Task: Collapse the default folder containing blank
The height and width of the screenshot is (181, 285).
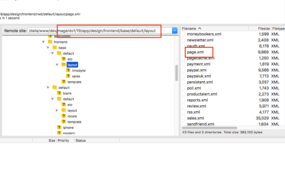Action: pos(48,88)
